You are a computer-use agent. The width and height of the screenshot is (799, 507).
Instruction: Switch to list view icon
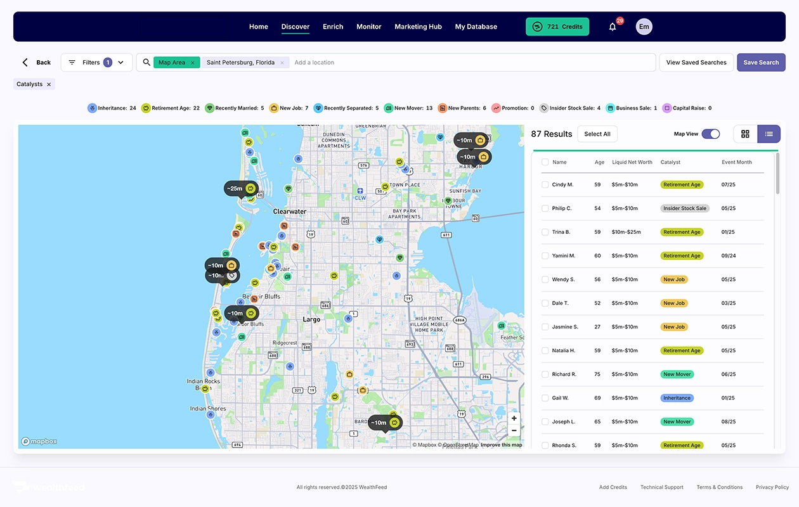[769, 134]
